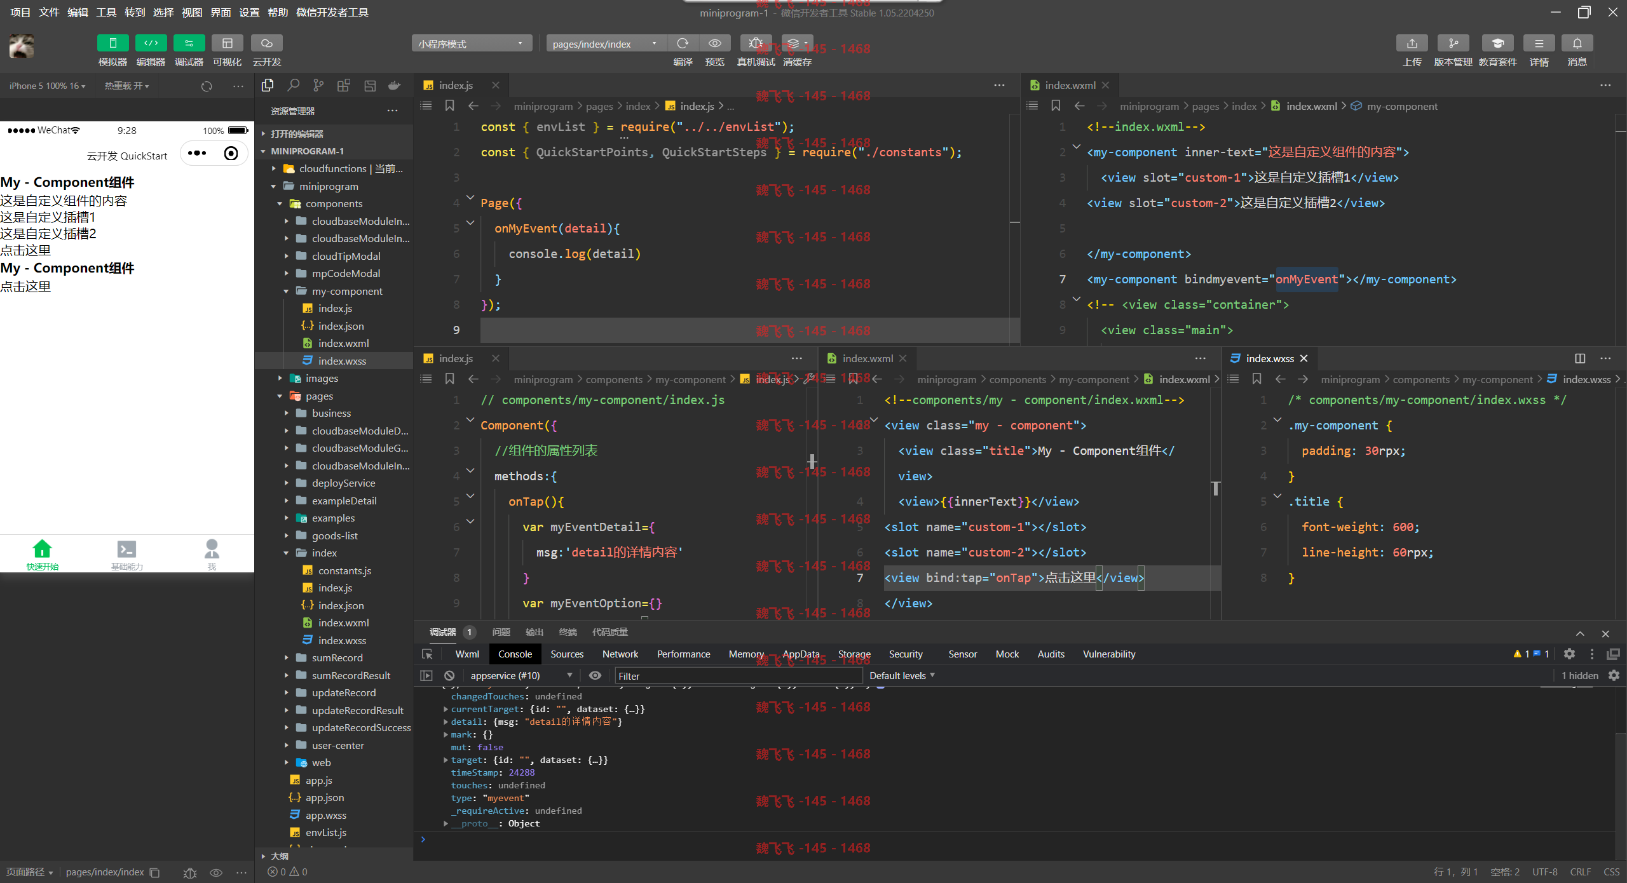Toggle the console sidebar show button

pyautogui.click(x=426, y=675)
